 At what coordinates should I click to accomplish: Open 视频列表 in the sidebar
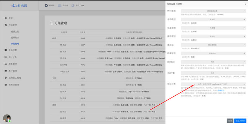(15, 38)
